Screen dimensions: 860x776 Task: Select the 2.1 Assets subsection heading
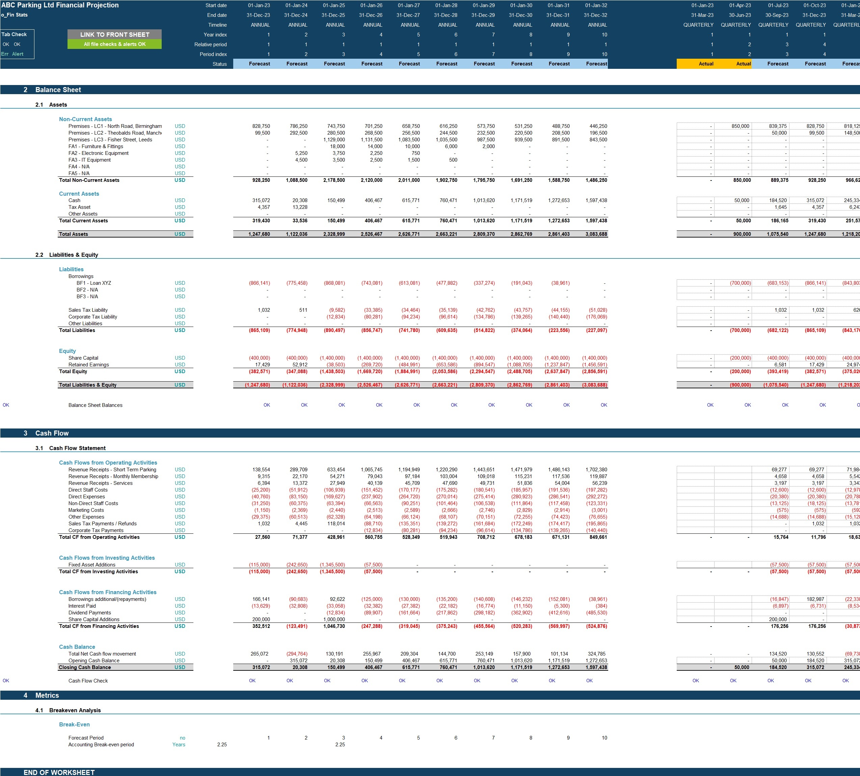pyautogui.click(x=51, y=105)
